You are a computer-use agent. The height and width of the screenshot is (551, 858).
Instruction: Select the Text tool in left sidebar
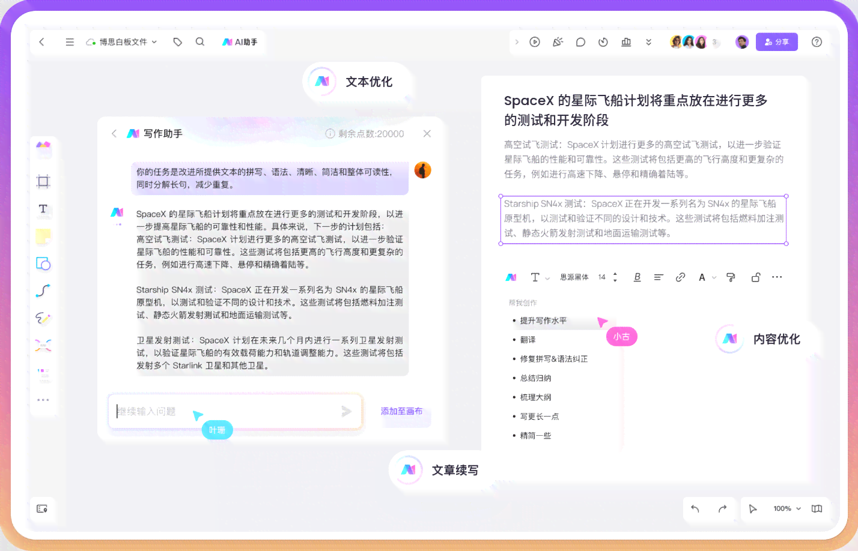[x=43, y=209]
